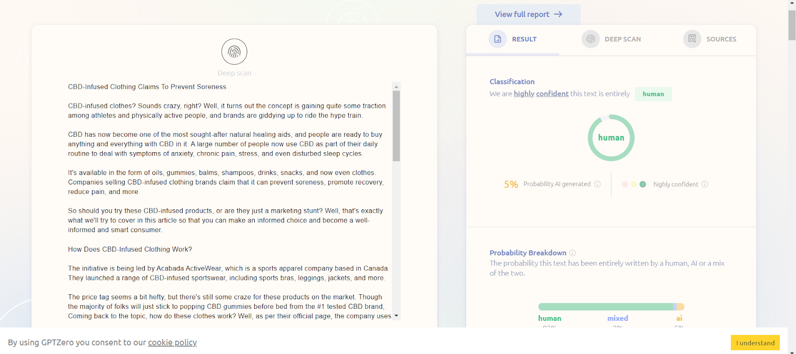Click the highly confident underlined link
796x354 pixels.
click(541, 93)
